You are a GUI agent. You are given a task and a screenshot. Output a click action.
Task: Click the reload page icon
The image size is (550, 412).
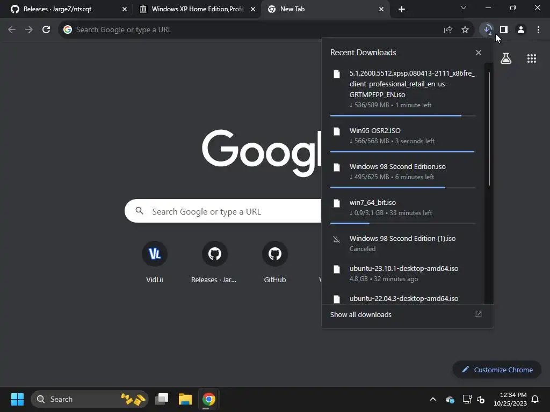tap(46, 30)
